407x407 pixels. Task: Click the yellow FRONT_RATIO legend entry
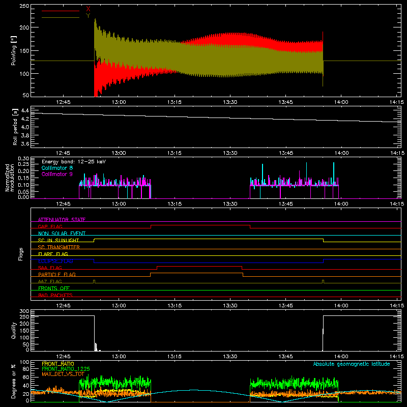(58, 364)
